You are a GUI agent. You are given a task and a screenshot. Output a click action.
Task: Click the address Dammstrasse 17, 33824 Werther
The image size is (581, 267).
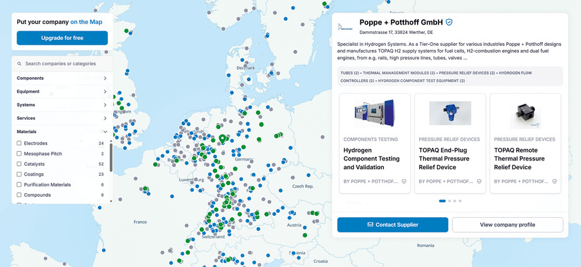point(396,33)
